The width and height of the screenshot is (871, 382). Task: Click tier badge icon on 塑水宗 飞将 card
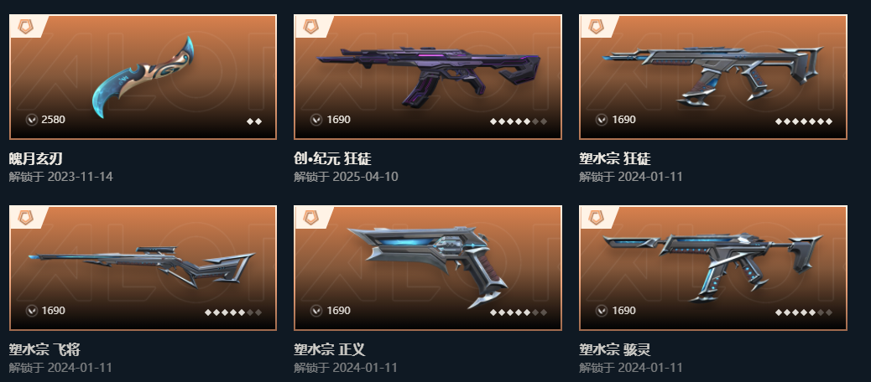25,218
